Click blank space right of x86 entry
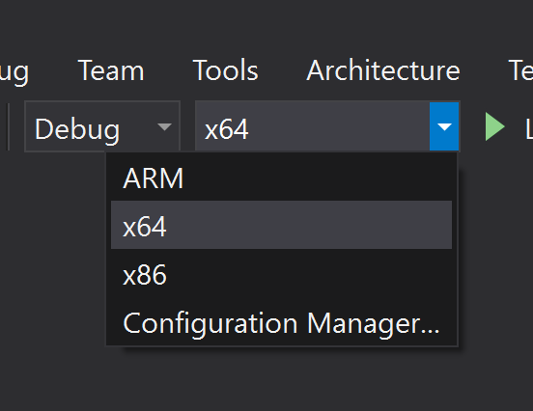This screenshot has width=533, height=411. point(309,274)
